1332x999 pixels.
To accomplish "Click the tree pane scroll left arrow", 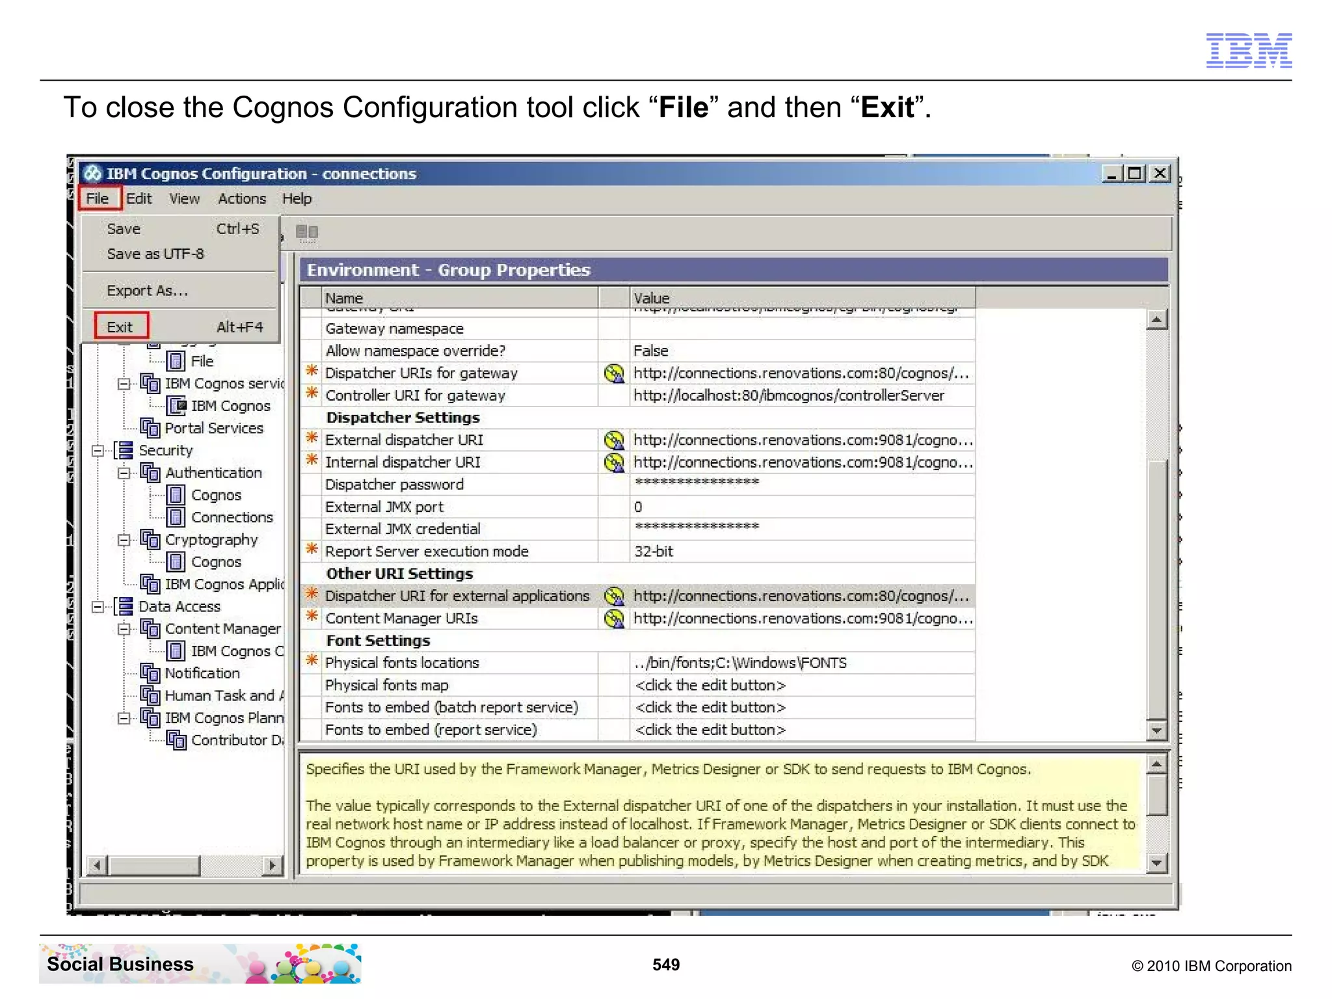I will [97, 866].
